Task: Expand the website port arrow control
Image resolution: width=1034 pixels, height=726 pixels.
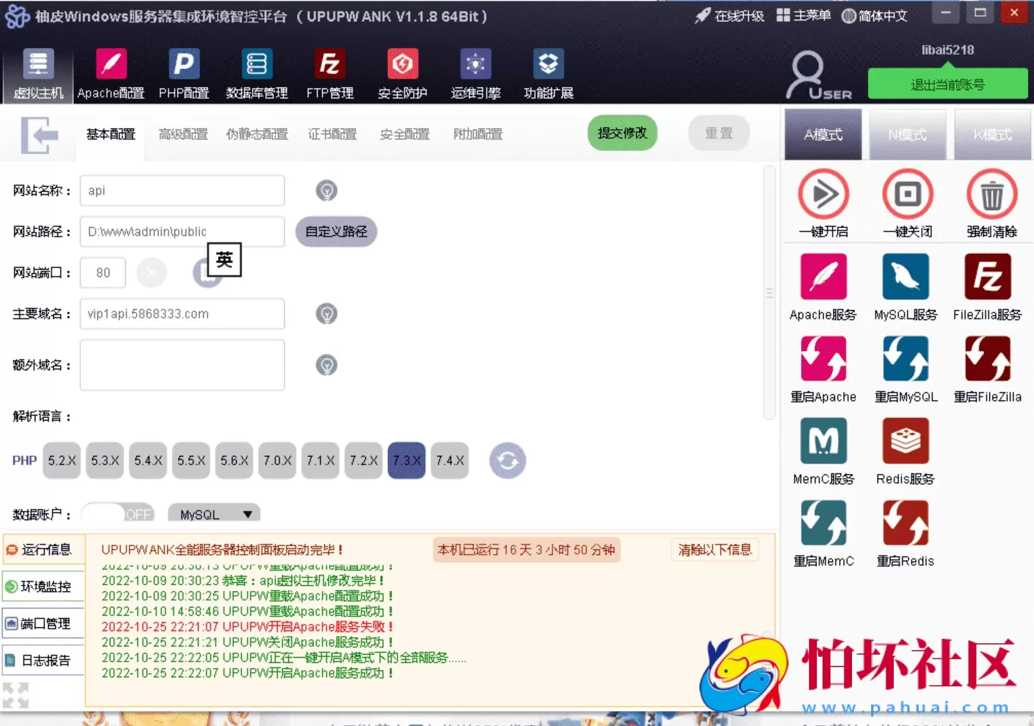Action: tap(151, 272)
